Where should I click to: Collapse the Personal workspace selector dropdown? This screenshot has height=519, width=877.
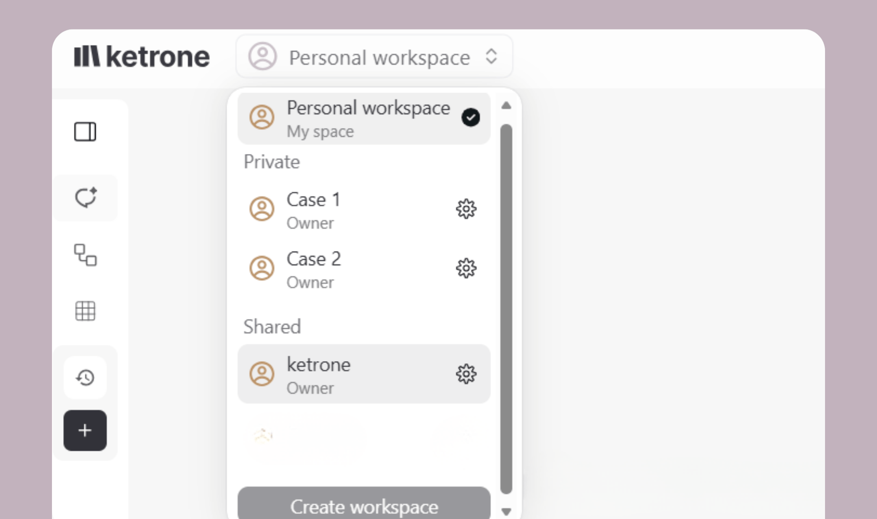(x=374, y=57)
